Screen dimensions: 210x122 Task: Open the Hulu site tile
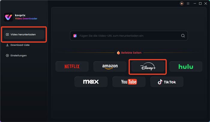pos(186,66)
